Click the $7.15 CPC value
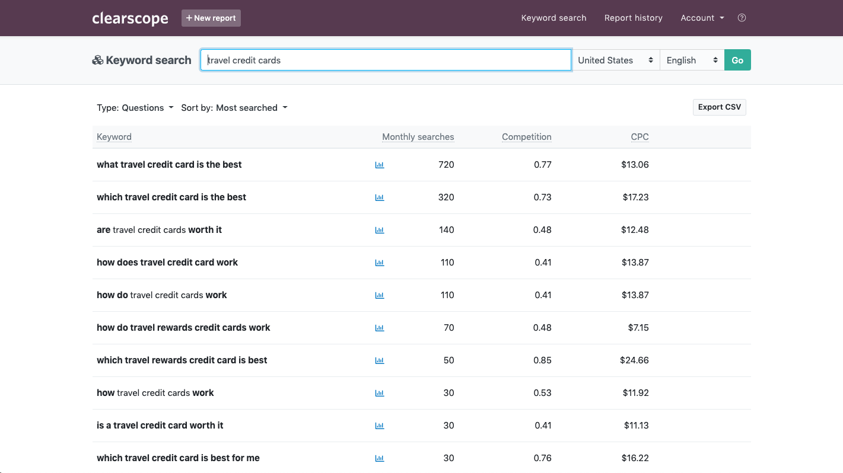The image size is (843, 473). click(x=638, y=328)
